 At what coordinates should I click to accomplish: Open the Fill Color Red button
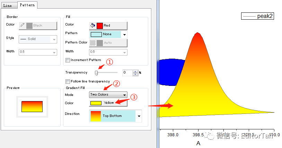click(x=108, y=26)
